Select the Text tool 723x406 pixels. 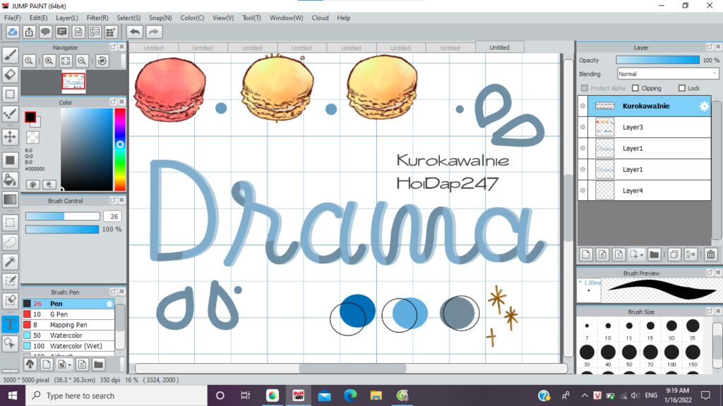pos(10,324)
